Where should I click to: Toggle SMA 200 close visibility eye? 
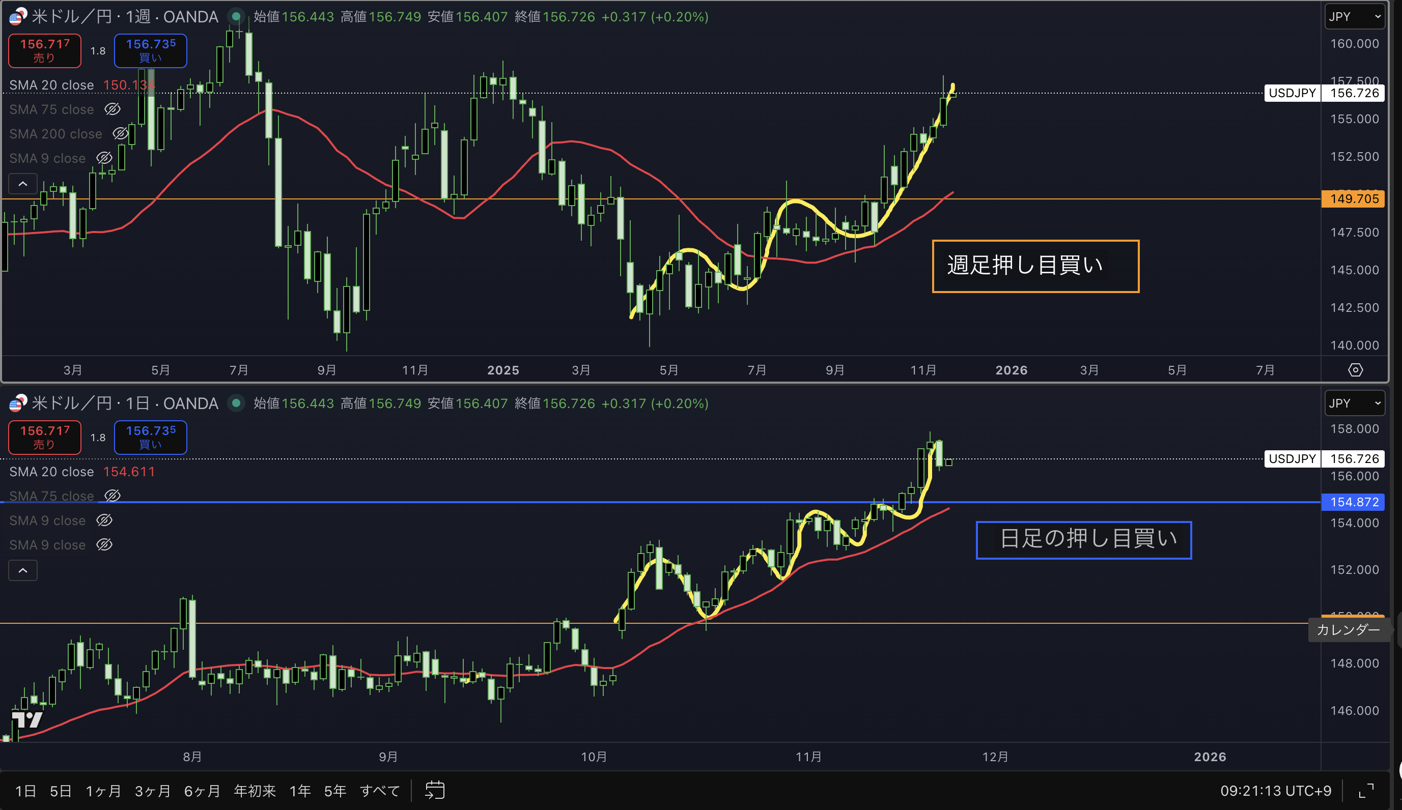pyautogui.click(x=120, y=133)
